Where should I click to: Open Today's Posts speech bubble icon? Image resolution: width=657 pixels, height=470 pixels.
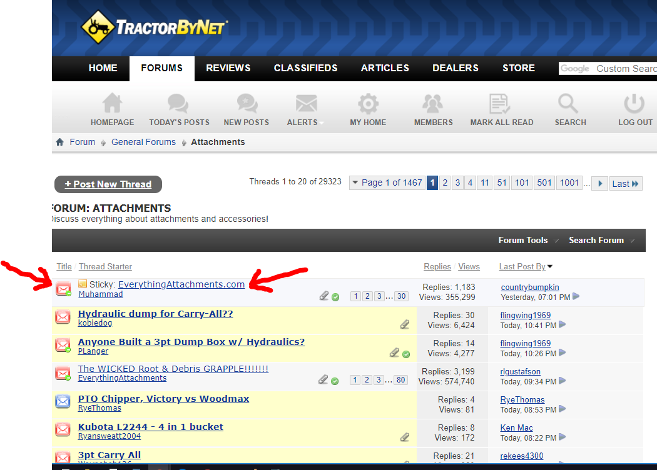click(179, 104)
